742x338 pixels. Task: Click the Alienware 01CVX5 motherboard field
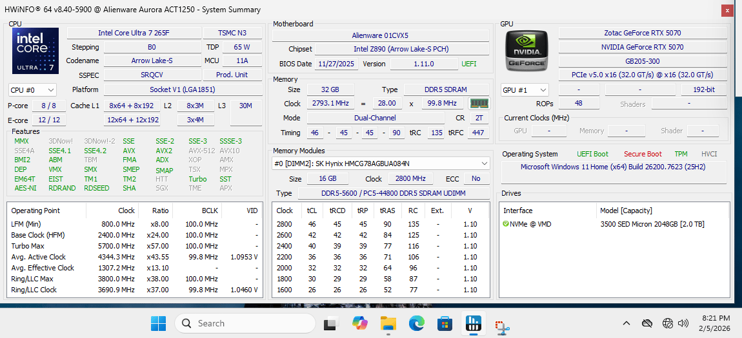[381, 35]
